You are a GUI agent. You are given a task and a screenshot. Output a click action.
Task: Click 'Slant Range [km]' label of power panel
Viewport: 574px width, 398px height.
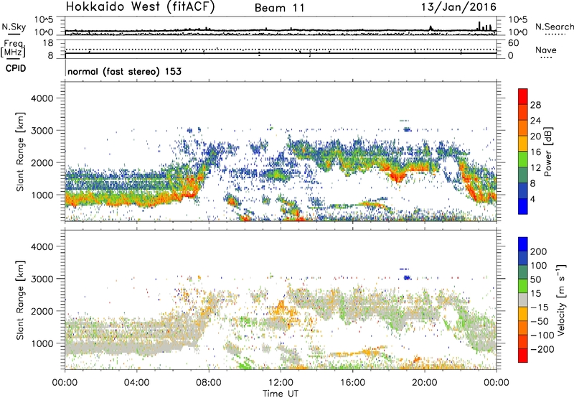(x=20, y=152)
